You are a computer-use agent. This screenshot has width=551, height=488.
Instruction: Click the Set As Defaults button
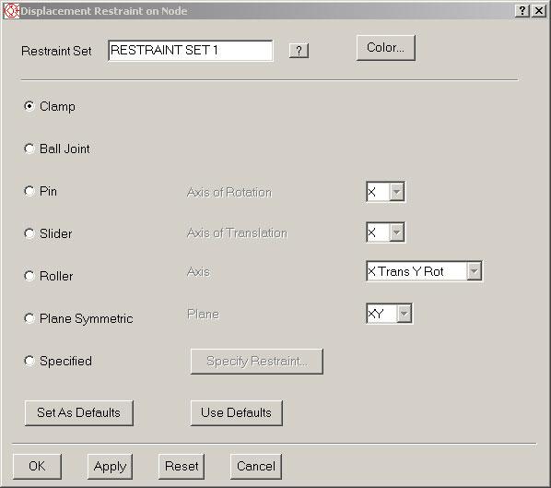point(79,413)
